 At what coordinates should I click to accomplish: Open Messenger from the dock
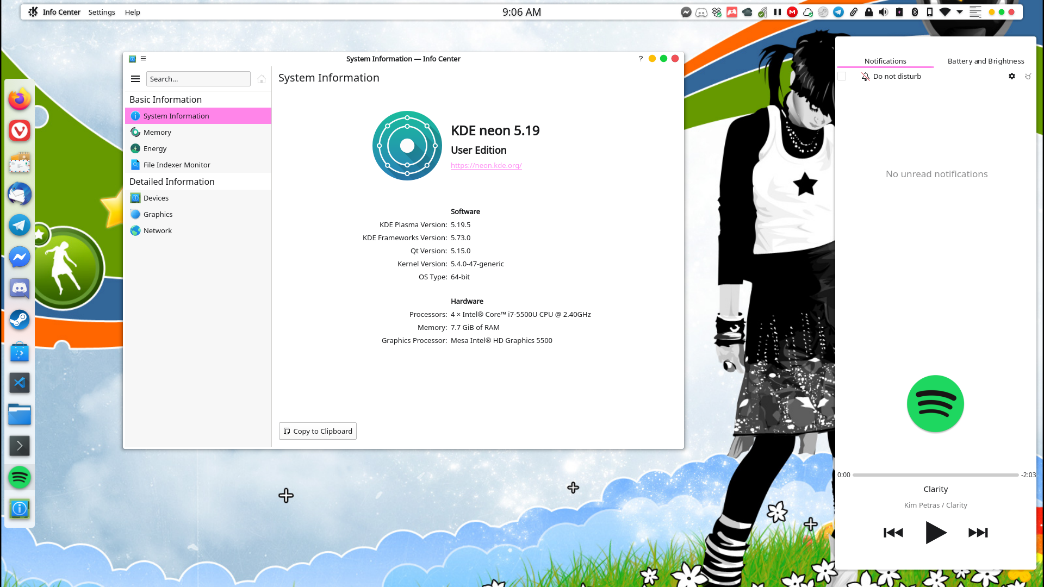20,257
